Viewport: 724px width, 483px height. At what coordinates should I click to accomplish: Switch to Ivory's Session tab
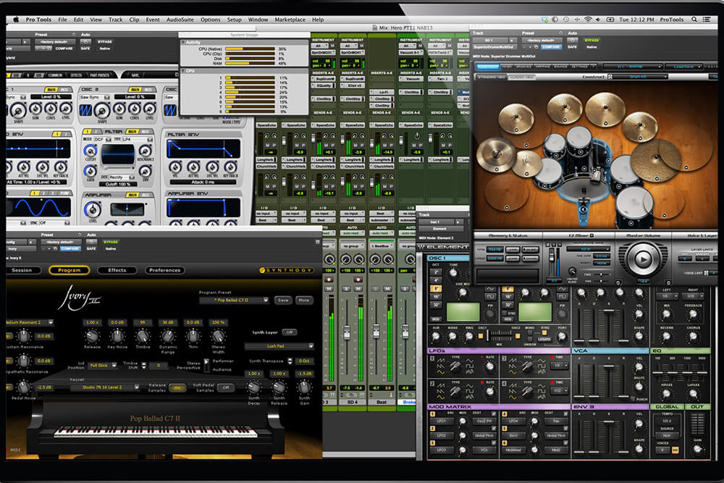click(x=22, y=270)
